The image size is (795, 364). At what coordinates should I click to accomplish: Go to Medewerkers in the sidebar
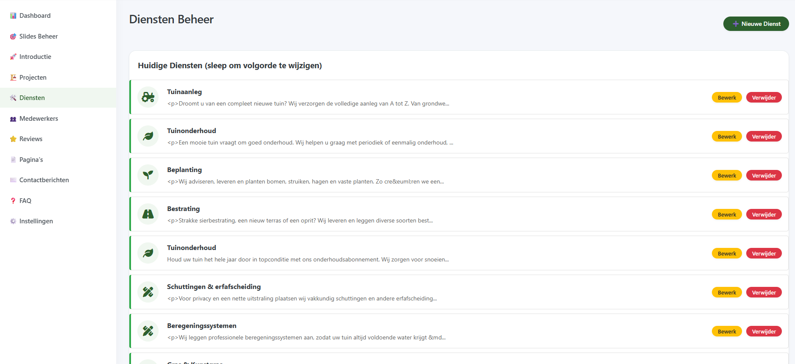pyautogui.click(x=58, y=119)
